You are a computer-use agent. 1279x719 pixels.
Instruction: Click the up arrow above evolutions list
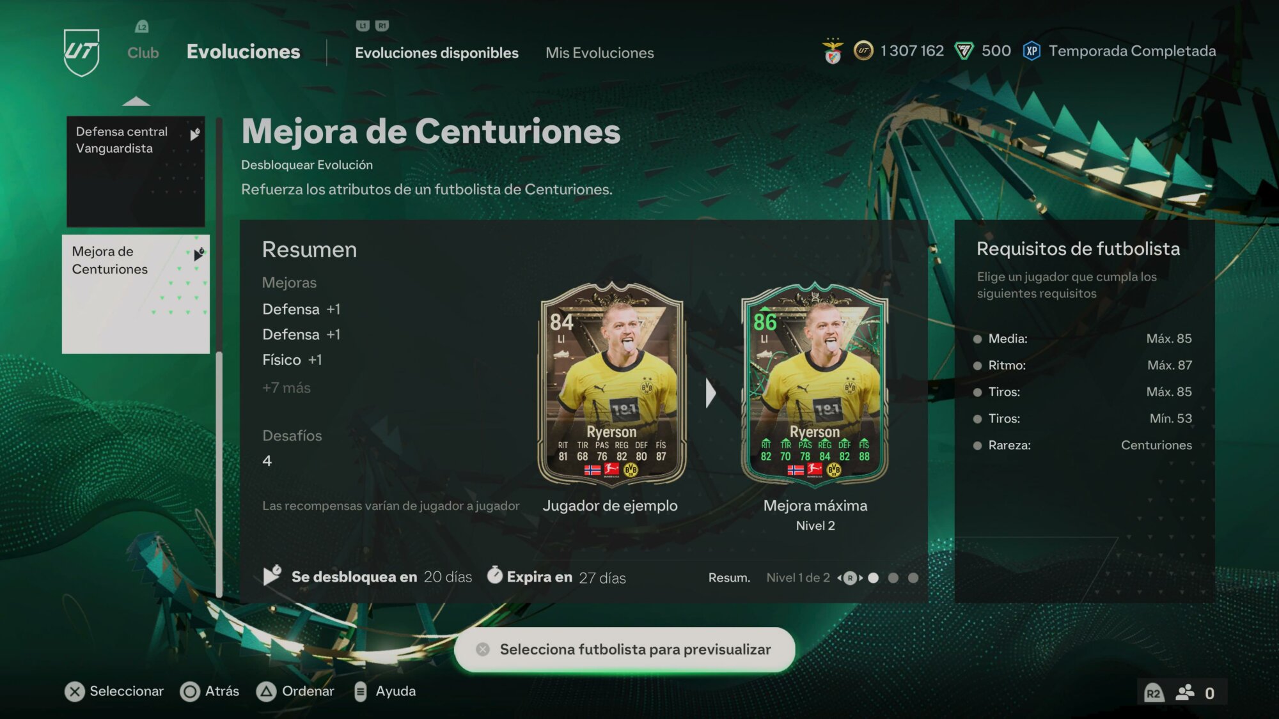point(136,101)
